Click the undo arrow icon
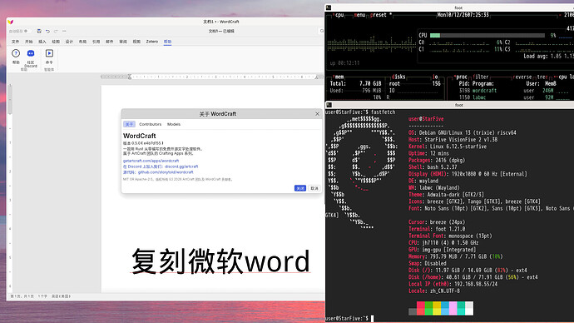This screenshot has width=574, height=323. click(x=47, y=31)
